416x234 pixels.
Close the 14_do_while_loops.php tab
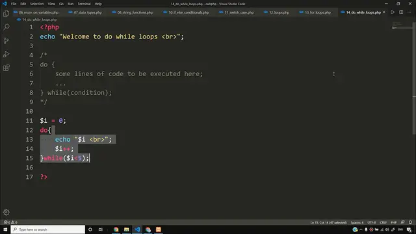pyautogui.click(x=384, y=12)
